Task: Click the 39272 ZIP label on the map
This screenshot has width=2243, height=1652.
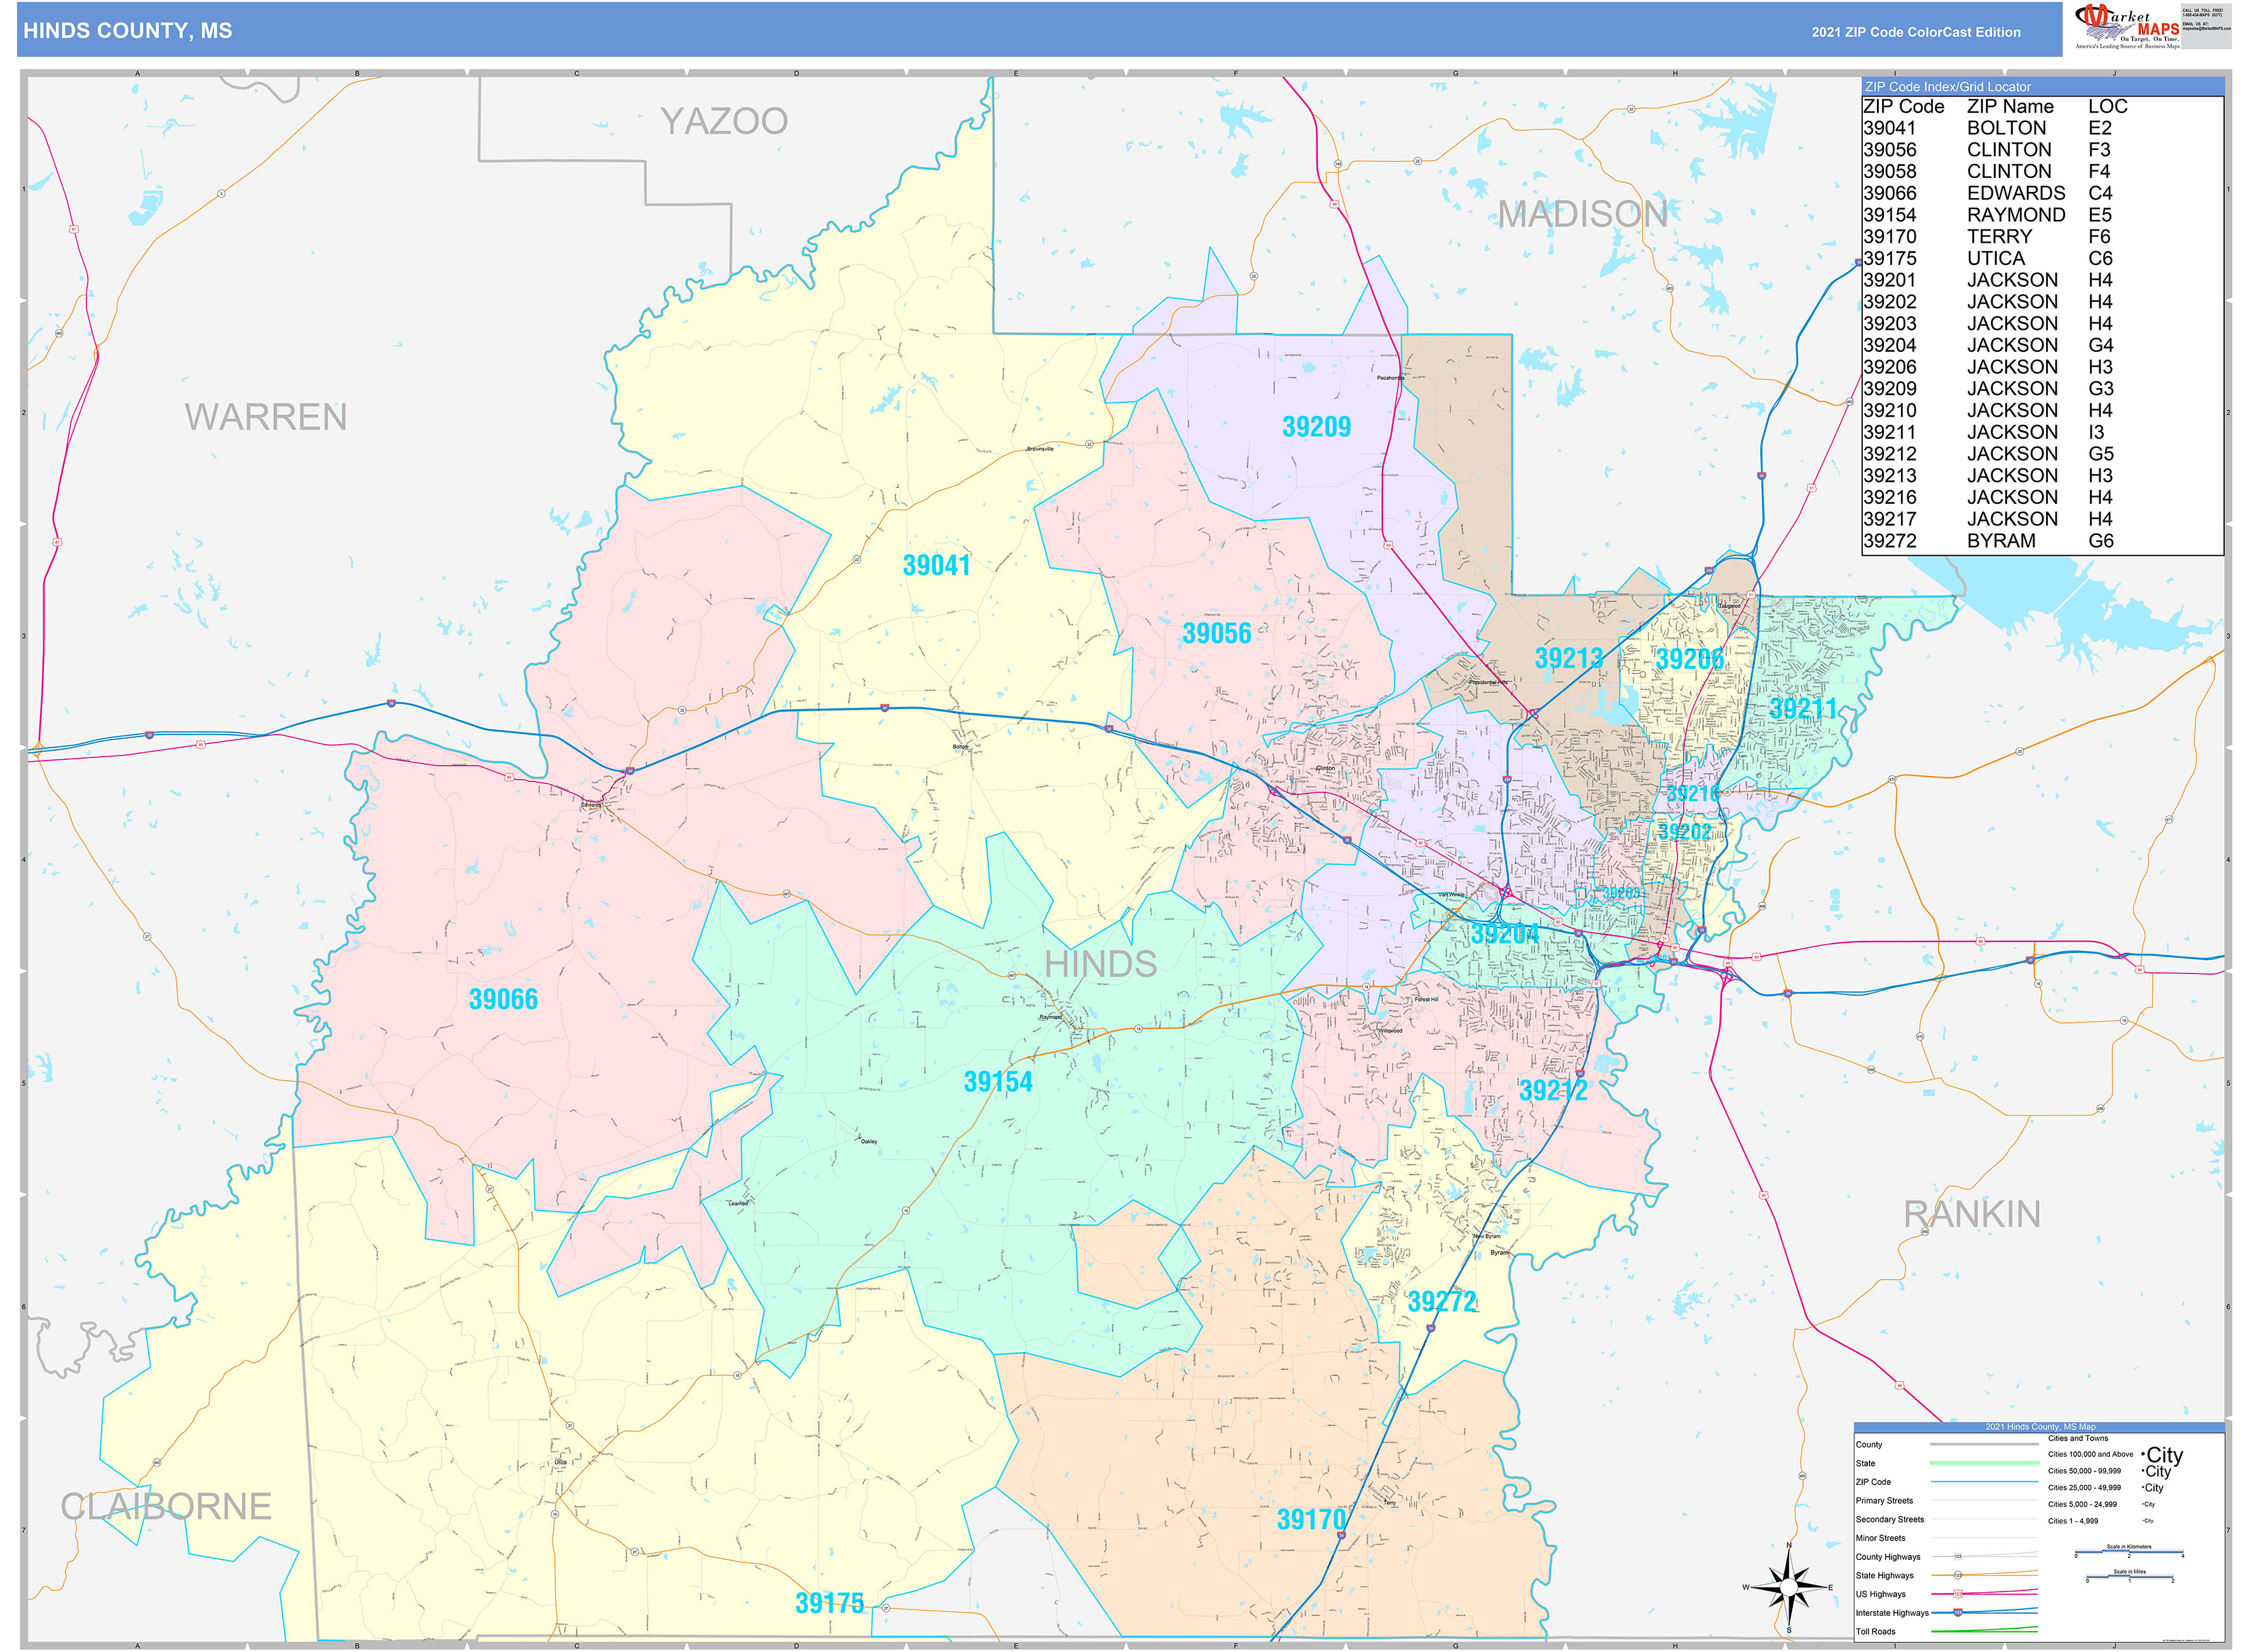Action: (1442, 1302)
